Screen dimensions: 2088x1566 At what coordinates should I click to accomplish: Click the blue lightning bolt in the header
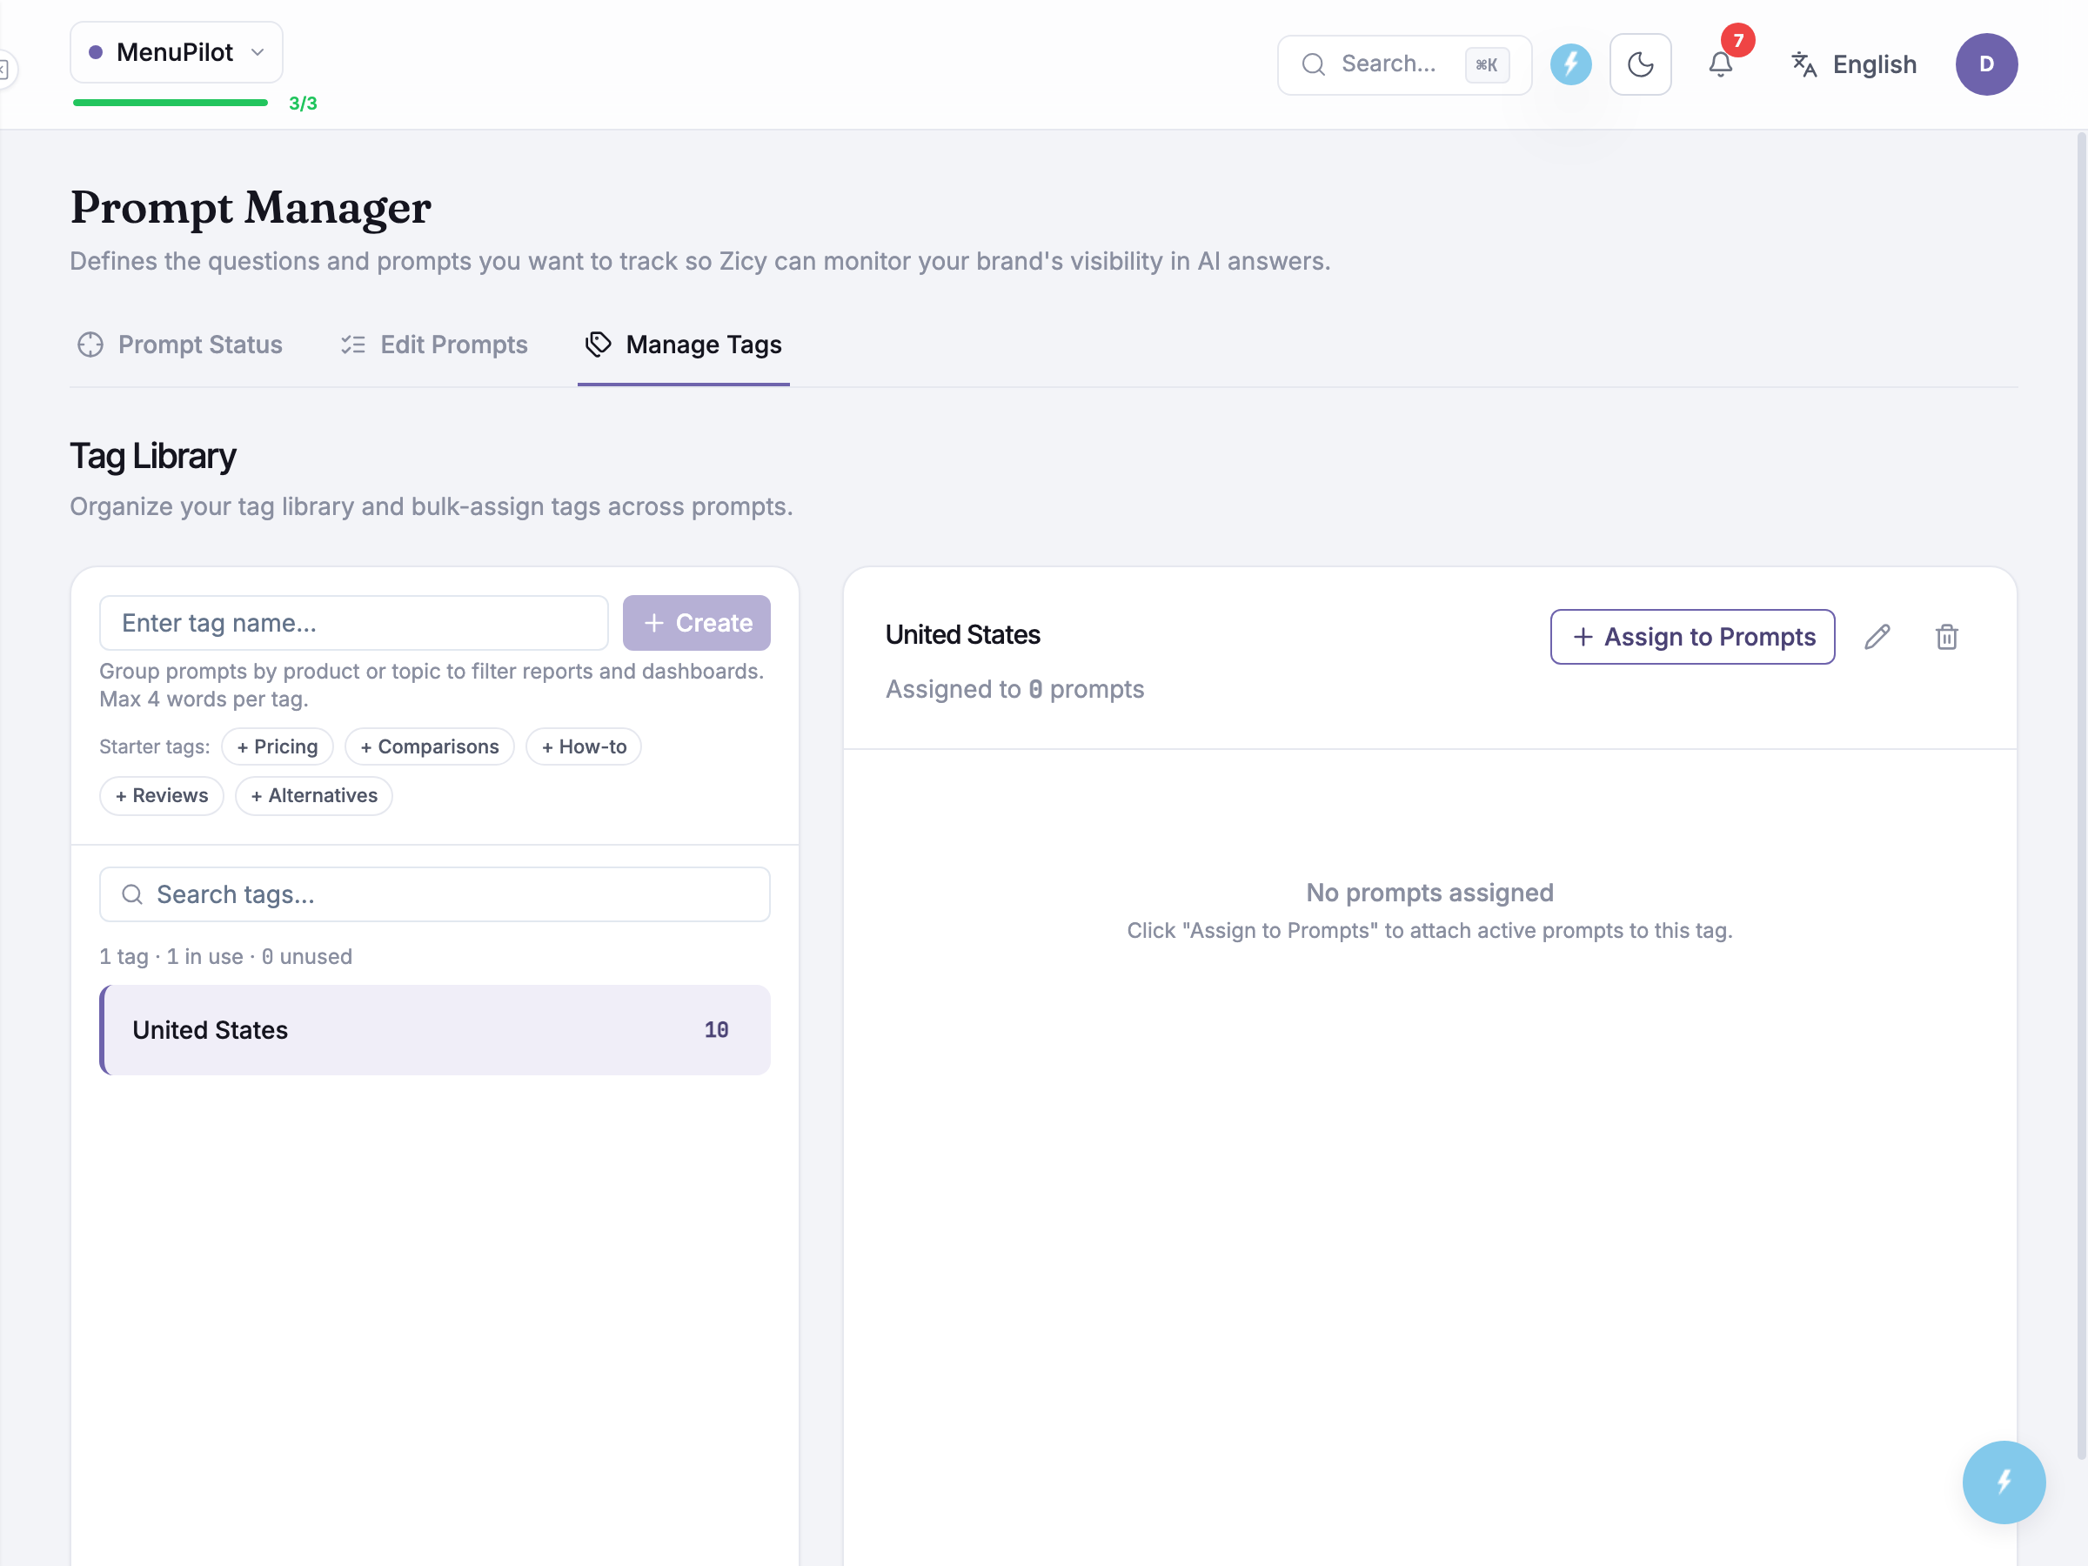tap(1570, 65)
